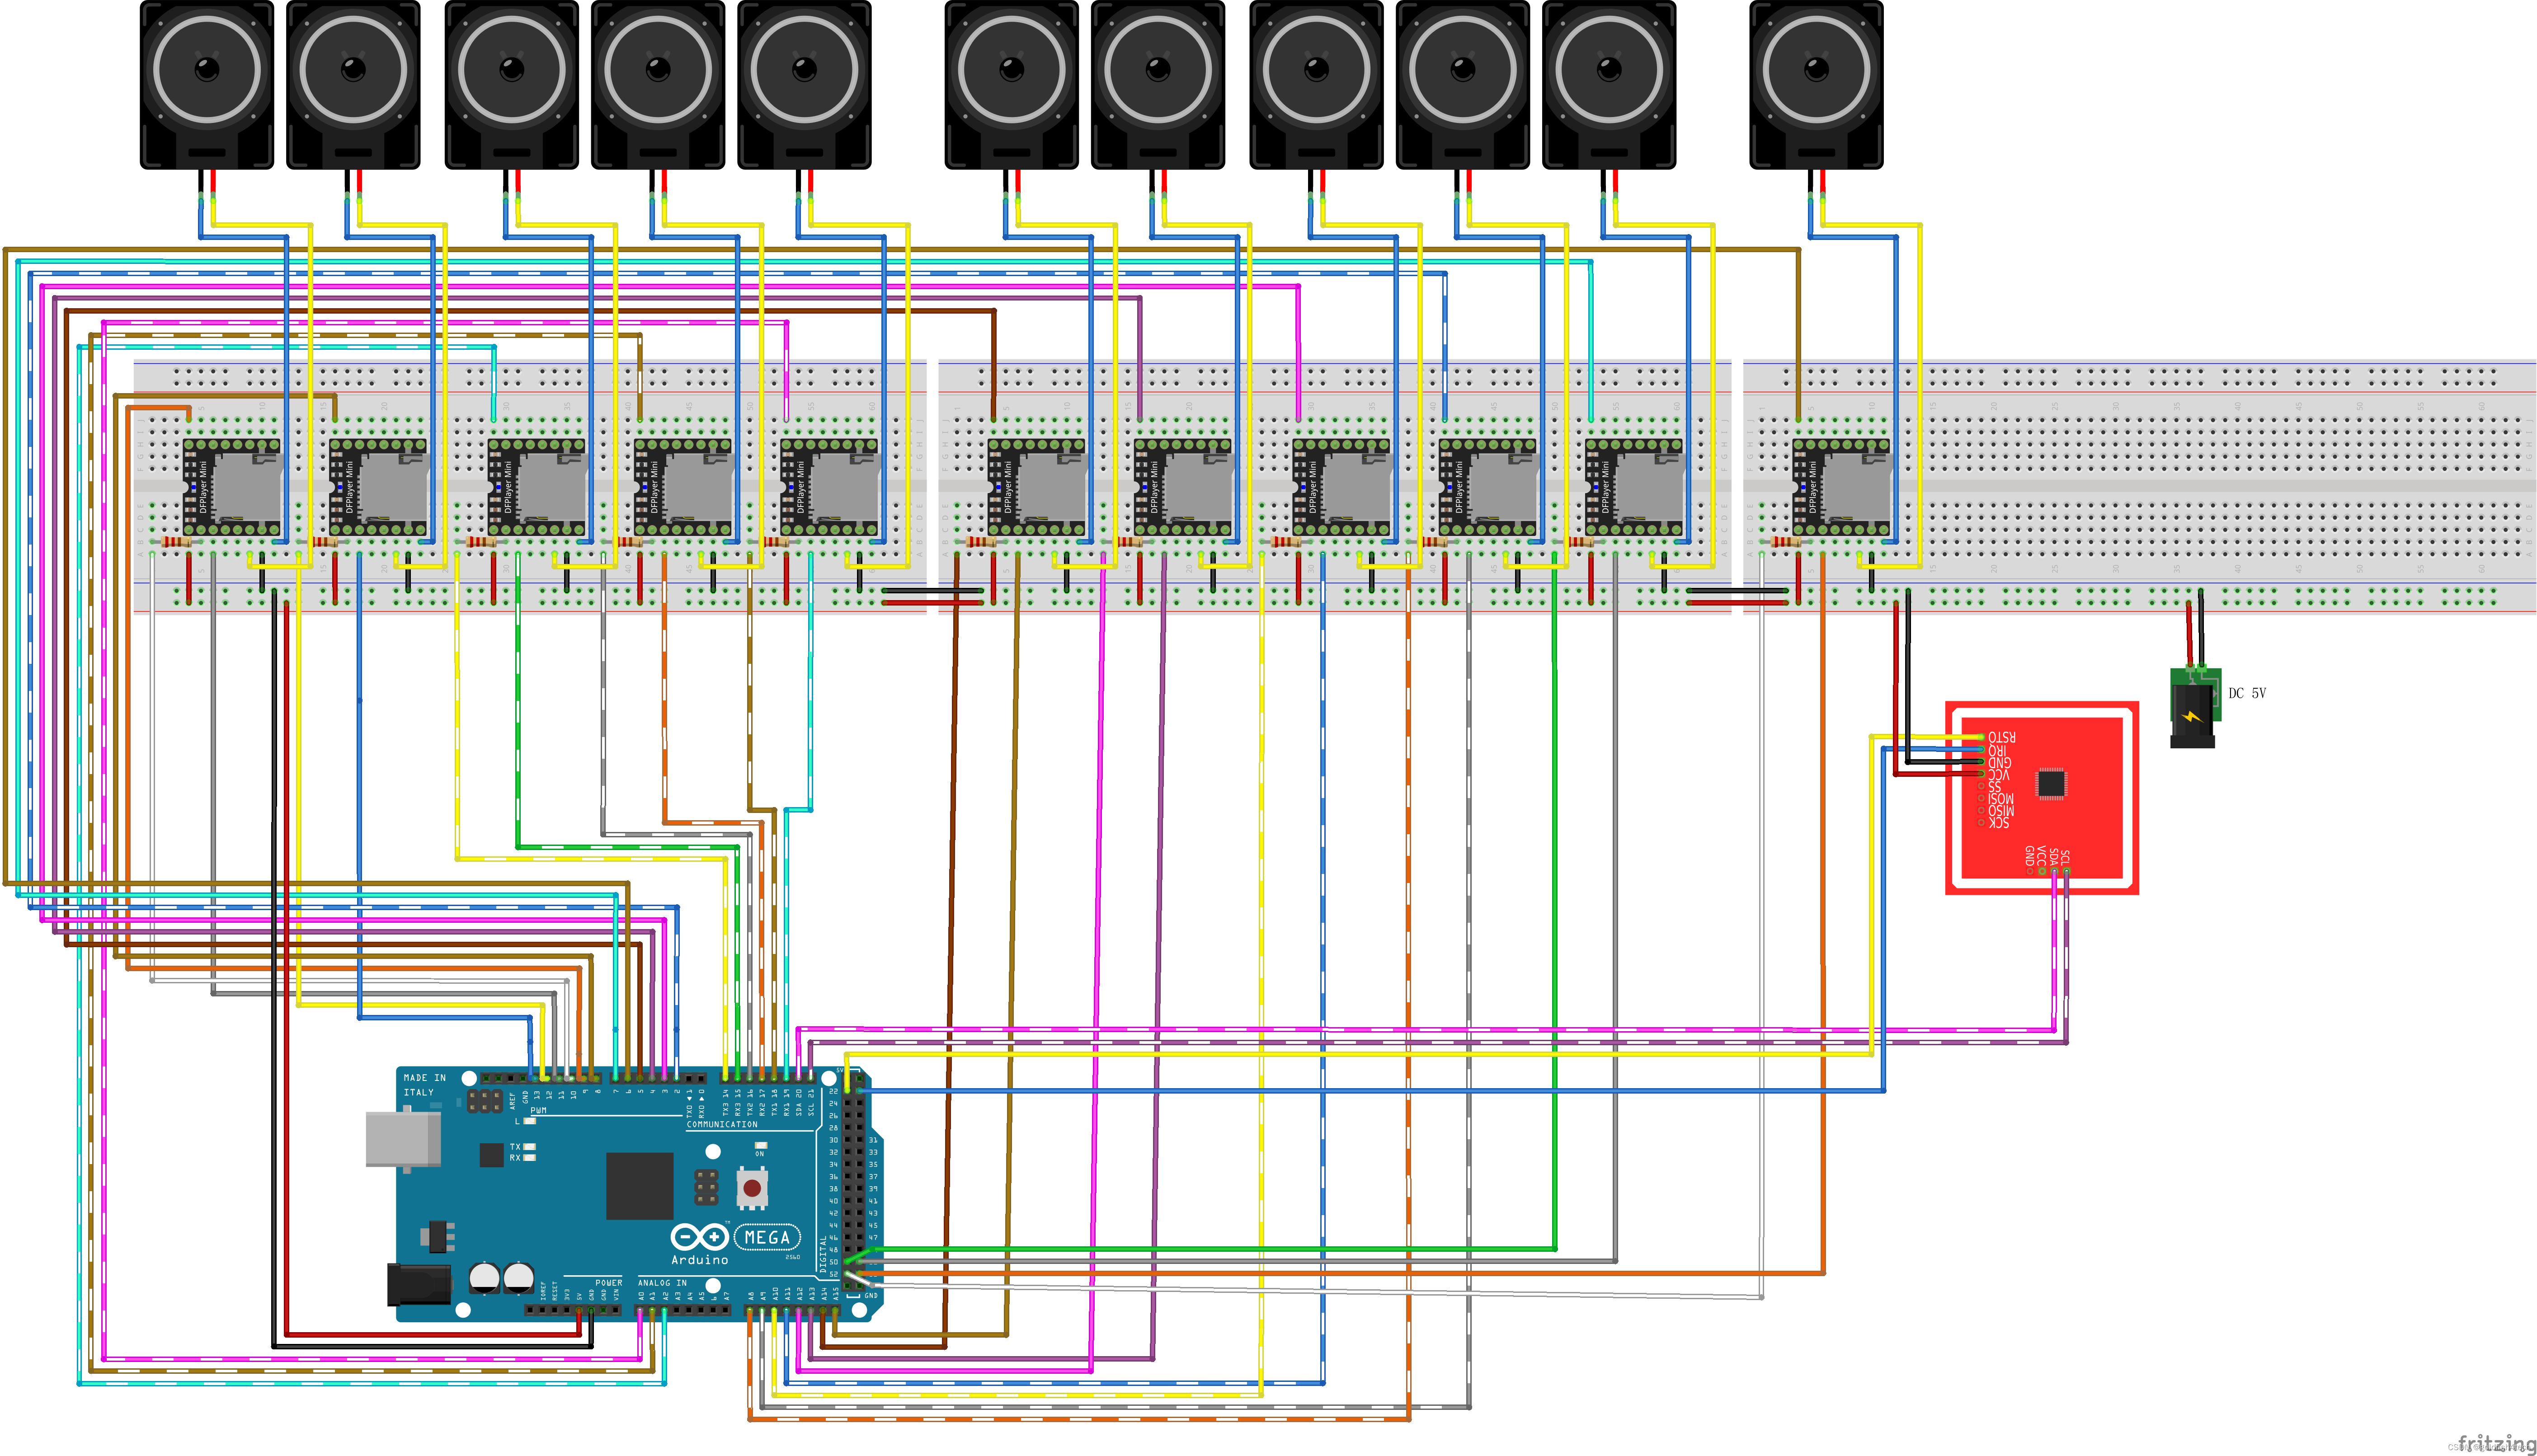Click the 'ANALOG IN' label on Arduino

coord(662,1282)
